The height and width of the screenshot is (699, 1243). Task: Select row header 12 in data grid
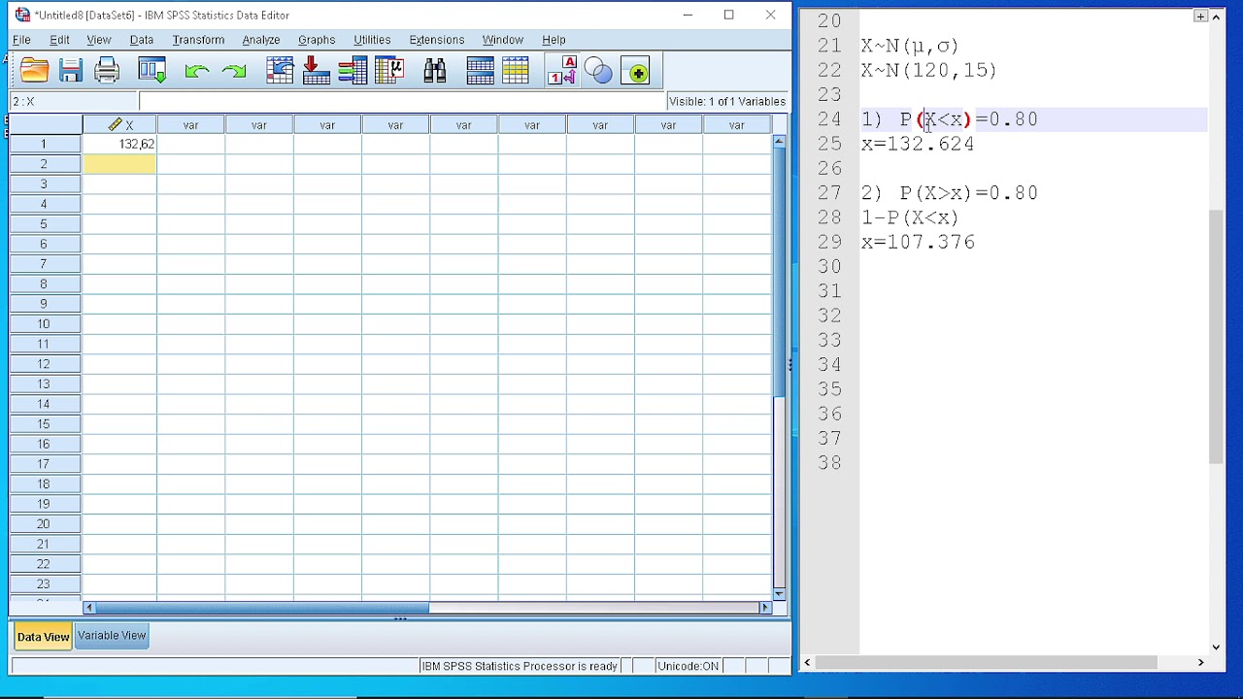[x=44, y=363]
